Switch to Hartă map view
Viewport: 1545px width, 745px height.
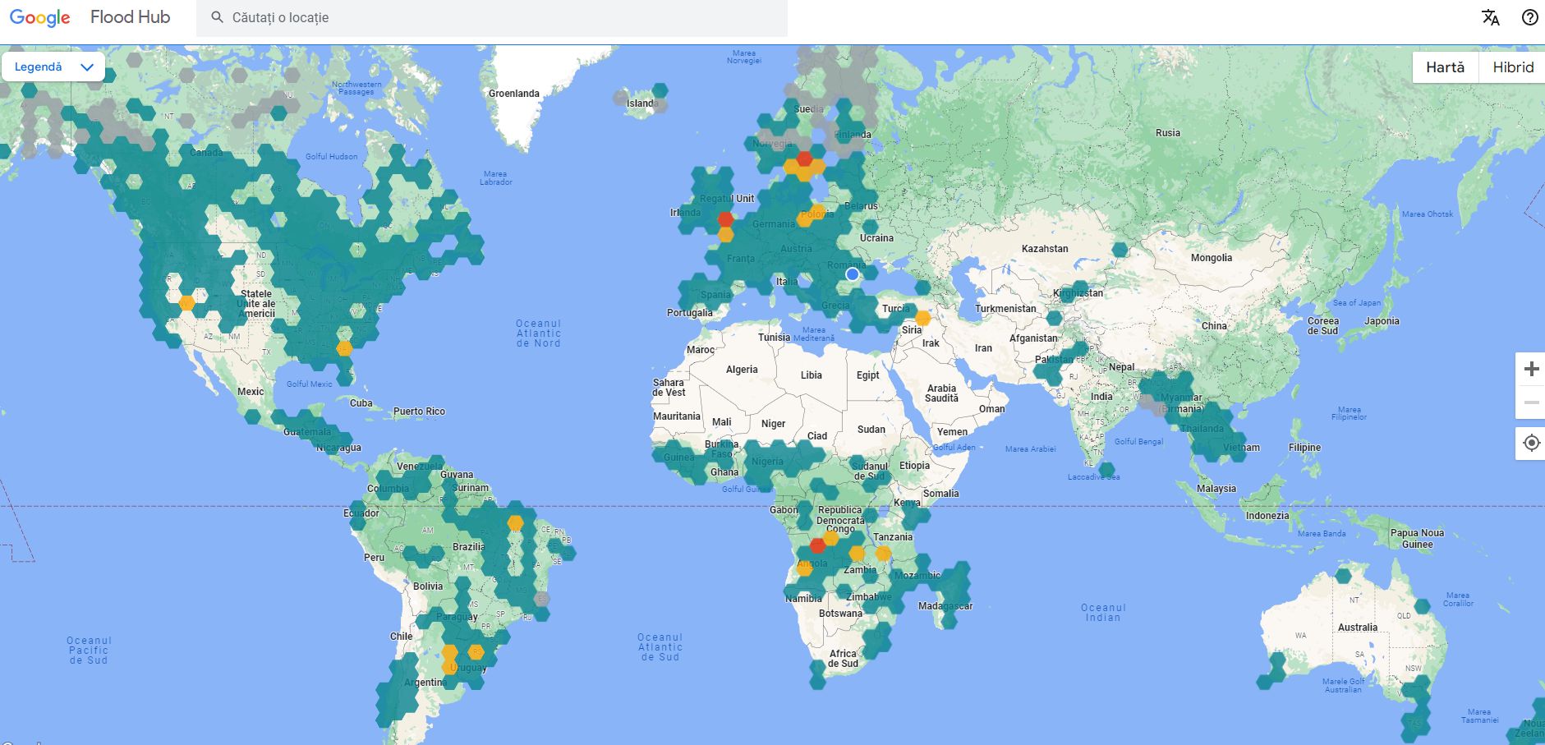tap(1445, 67)
